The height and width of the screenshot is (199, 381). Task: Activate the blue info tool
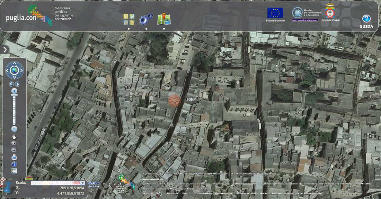point(14,164)
